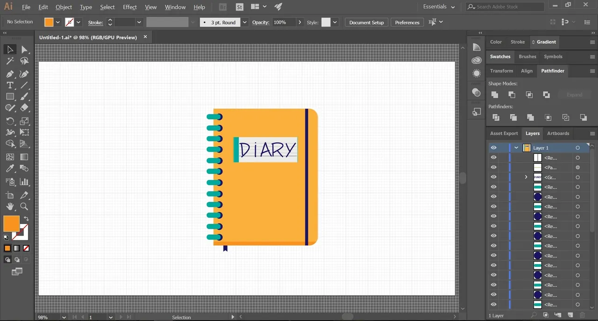Hide Layer 1 with its eye icon
The width and height of the screenshot is (598, 321).
click(493, 148)
